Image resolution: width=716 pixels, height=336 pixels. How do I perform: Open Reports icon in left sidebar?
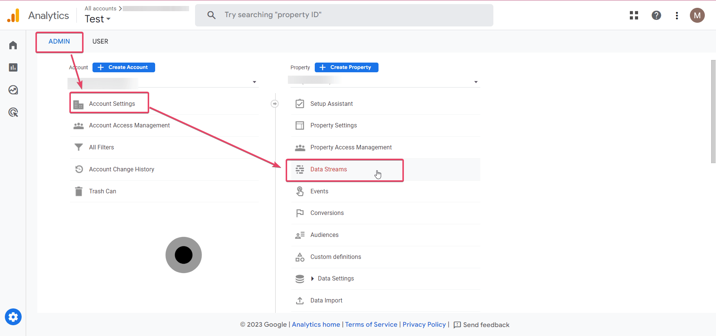pos(13,67)
